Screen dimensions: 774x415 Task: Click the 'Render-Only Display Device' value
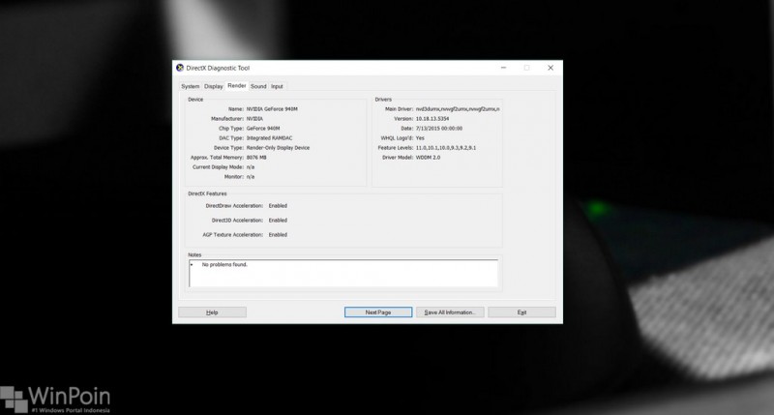point(279,148)
